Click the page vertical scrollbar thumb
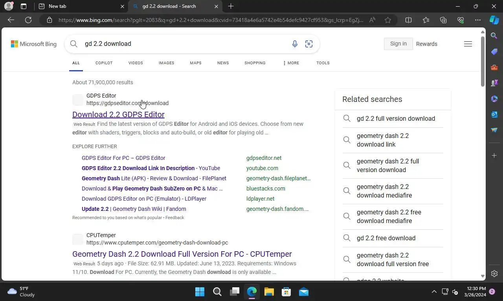The width and height of the screenshot is (503, 301). [x=483, y=61]
